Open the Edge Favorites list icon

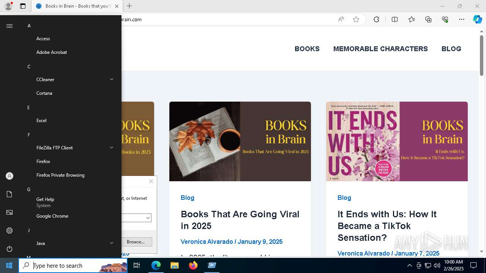(x=412, y=19)
